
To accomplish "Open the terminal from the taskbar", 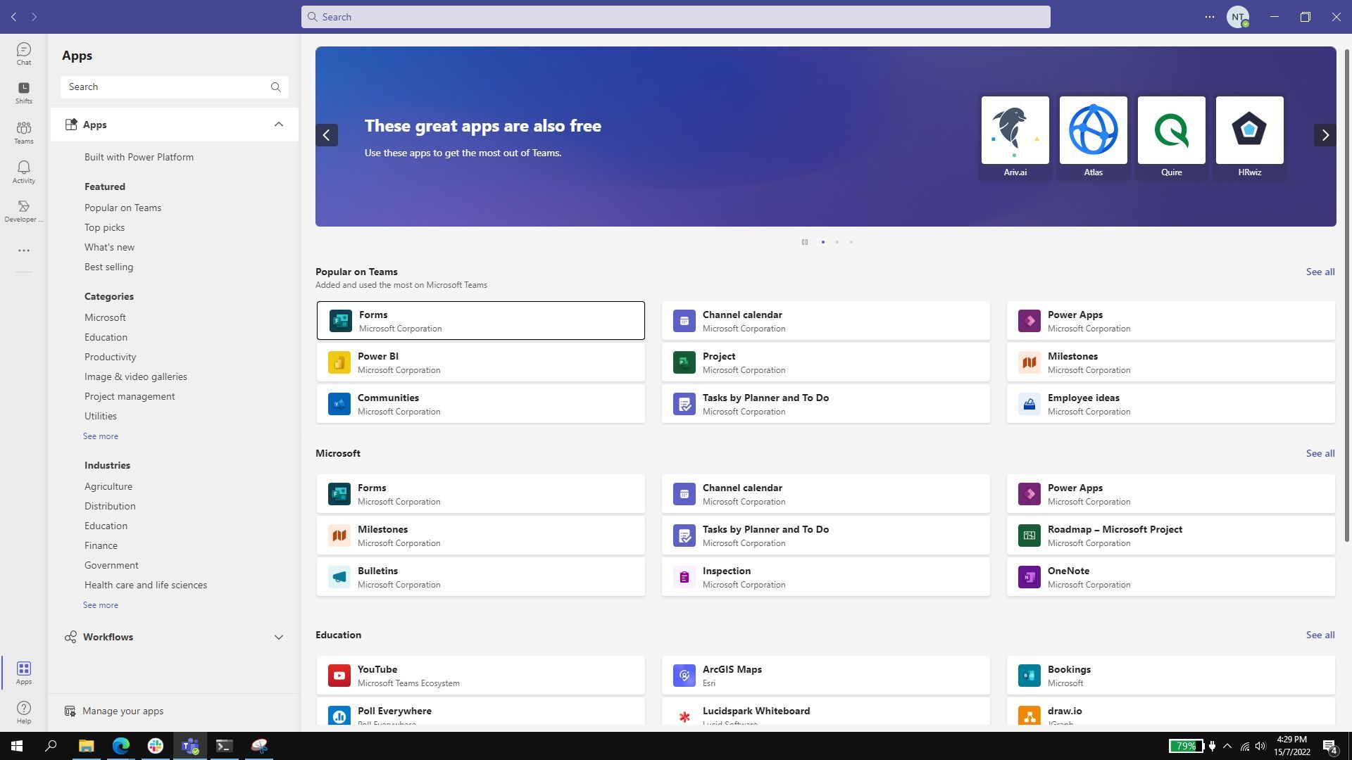I will tap(224, 746).
